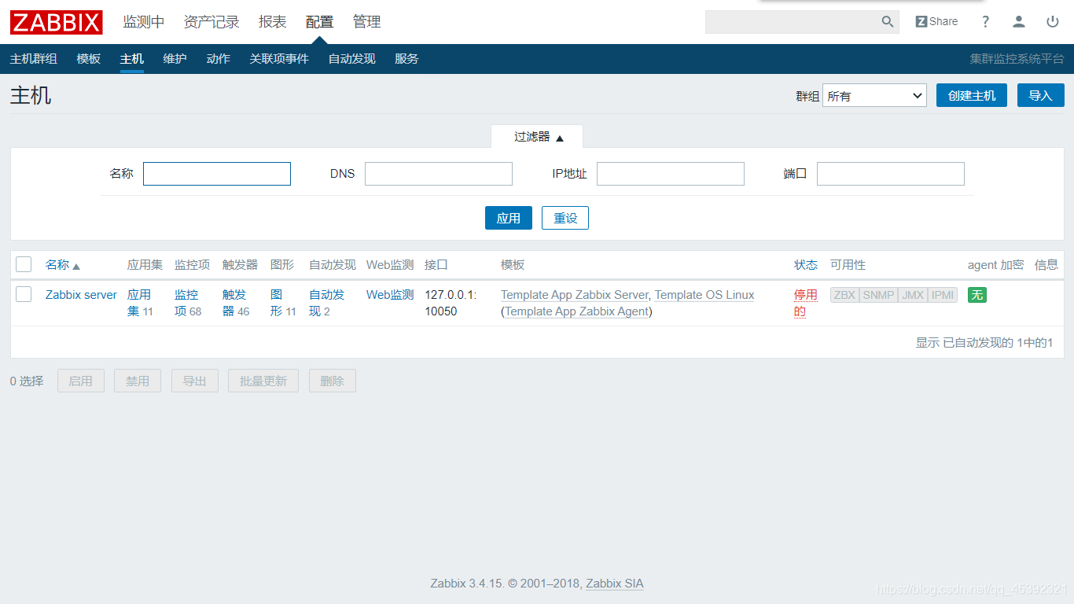The height and width of the screenshot is (604, 1074).
Task: Click the 删除 bulk button
Action: (333, 381)
